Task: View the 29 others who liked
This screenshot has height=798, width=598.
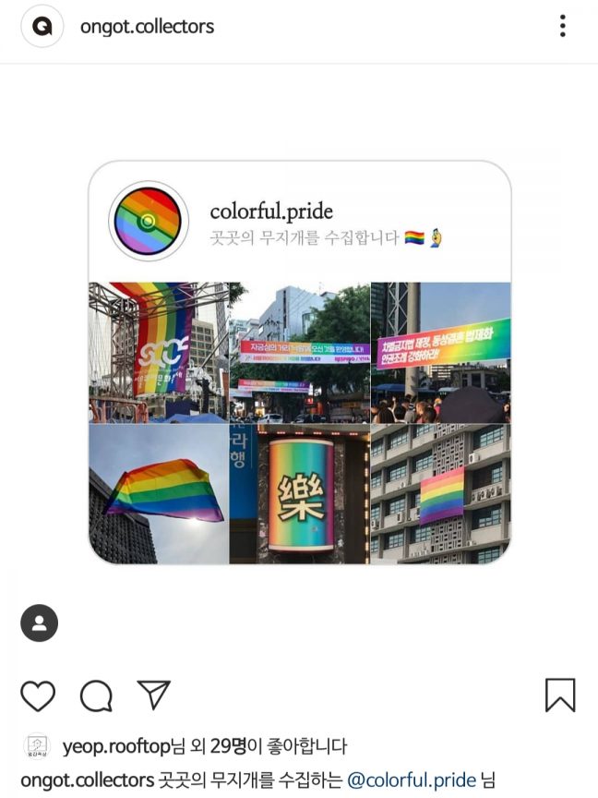Action: pyautogui.click(x=228, y=746)
